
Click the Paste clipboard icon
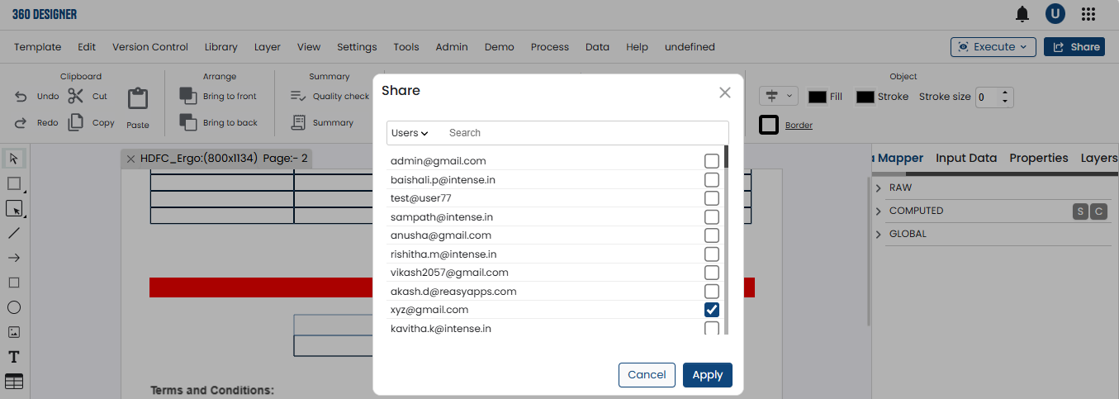[x=138, y=100]
